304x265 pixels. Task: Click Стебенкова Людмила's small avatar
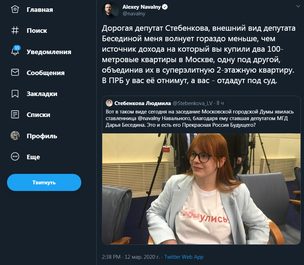pos(109,103)
